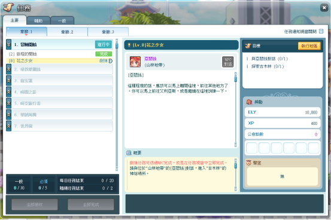Expand the 2. 尋找愛麗絲 quest group
331x220 pixels.
pyautogui.click(x=8, y=69)
